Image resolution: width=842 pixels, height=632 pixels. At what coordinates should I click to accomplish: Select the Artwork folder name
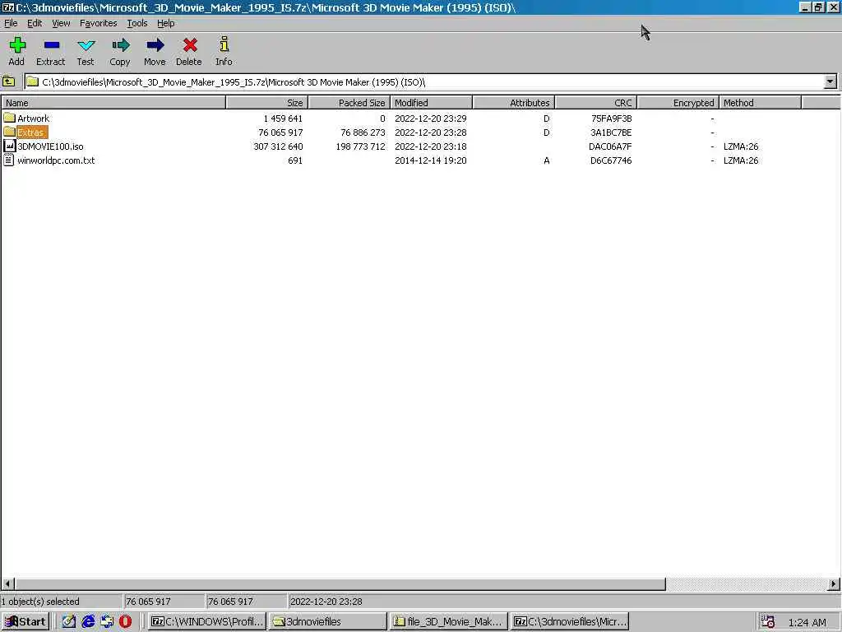(x=33, y=118)
